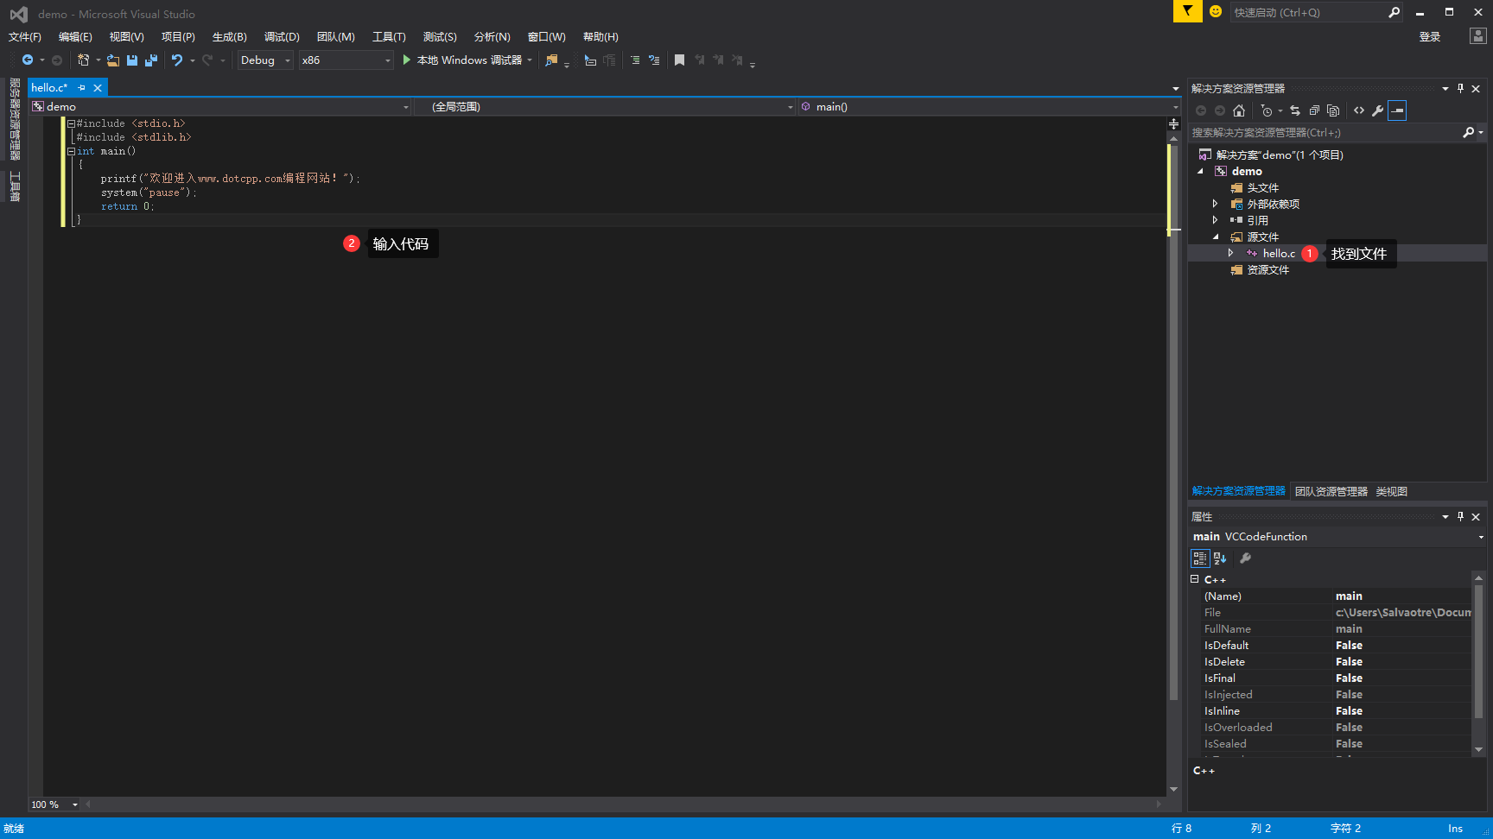Click the feedback smiley face icon
This screenshot has width=1493, height=839.
tap(1216, 12)
